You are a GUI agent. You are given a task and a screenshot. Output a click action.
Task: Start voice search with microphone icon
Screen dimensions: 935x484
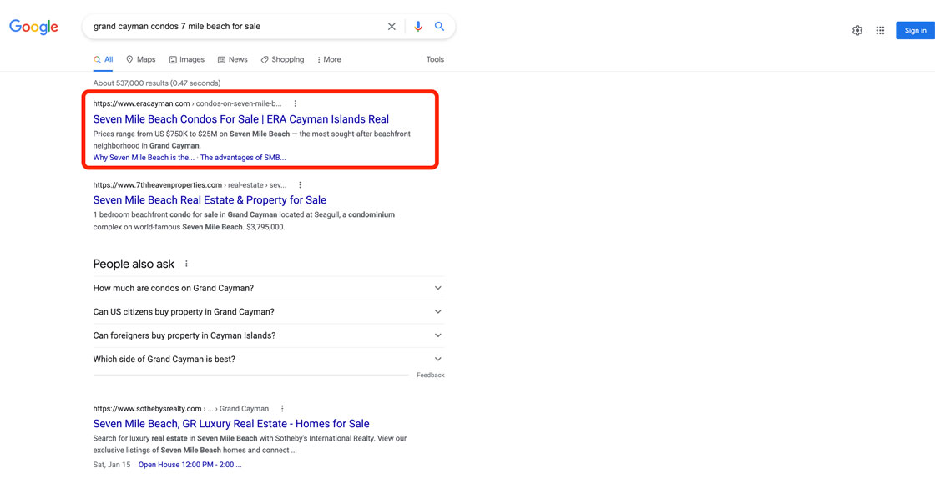[418, 26]
